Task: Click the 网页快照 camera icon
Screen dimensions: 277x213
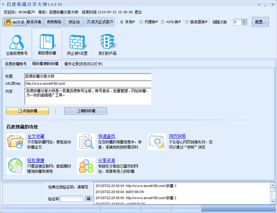Action: coord(157,141)
